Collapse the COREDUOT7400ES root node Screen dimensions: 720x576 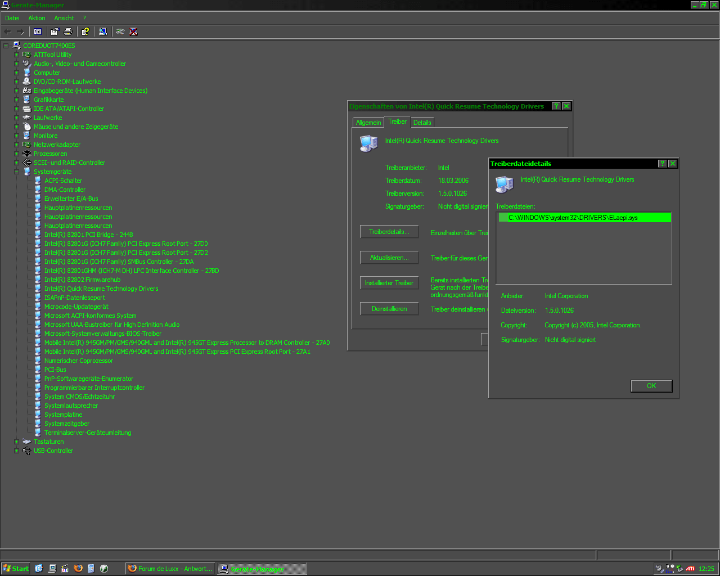pos(6,46)
